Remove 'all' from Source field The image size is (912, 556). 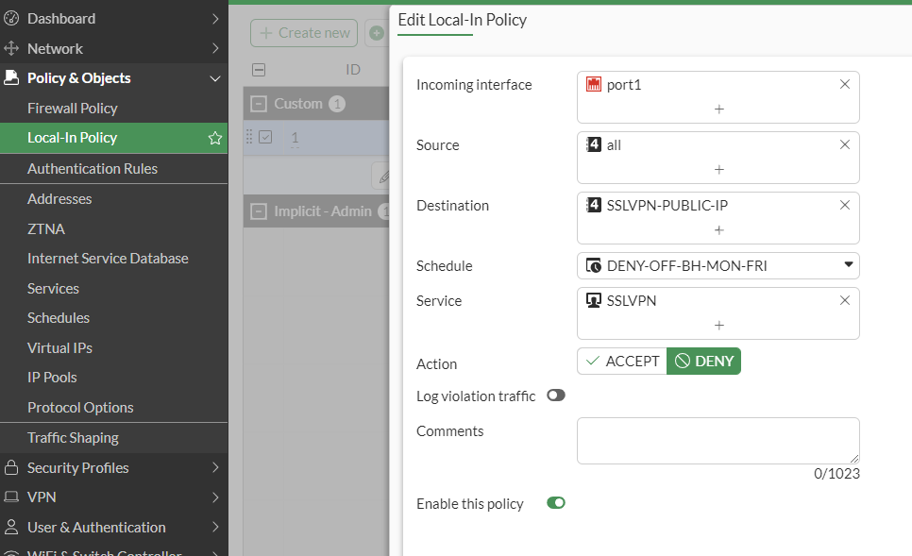click(x=845, y=144)
